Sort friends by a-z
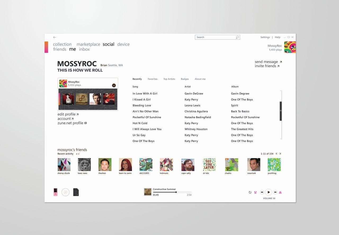 78,154
